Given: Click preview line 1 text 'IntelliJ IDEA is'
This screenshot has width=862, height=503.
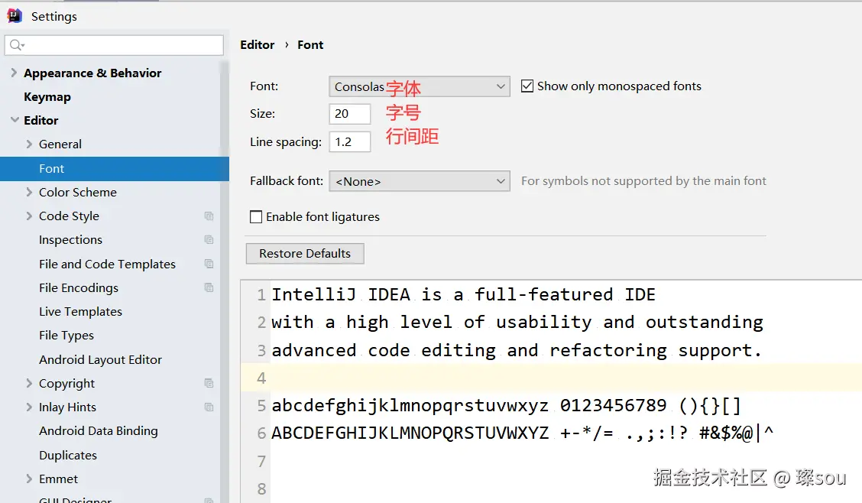Looking at the screenshot, I should (357, 294).
